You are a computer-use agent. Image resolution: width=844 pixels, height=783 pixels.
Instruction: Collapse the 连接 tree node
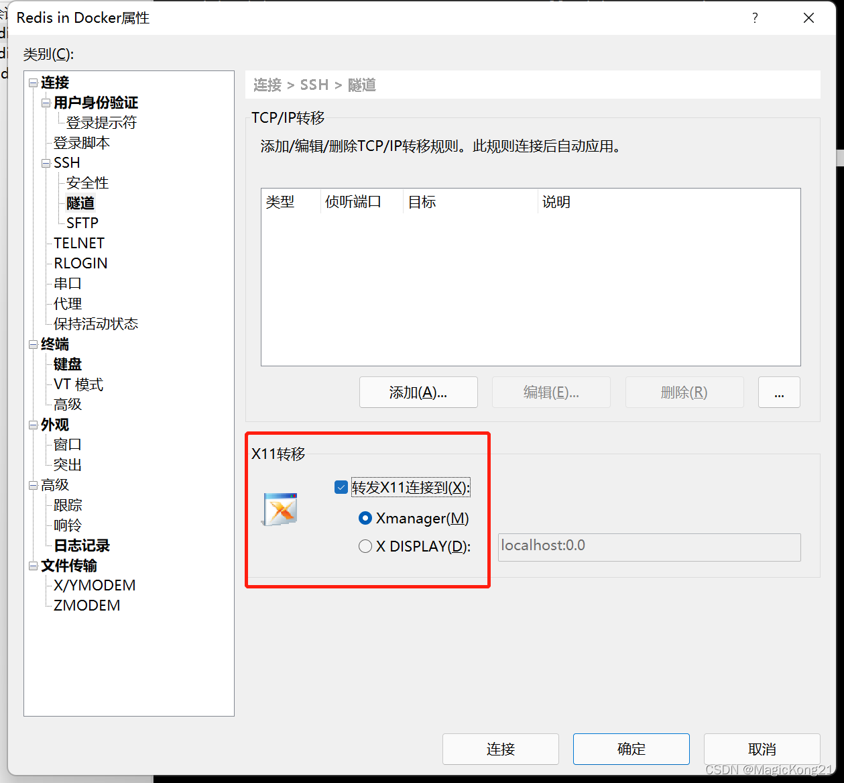pos(33,83)
